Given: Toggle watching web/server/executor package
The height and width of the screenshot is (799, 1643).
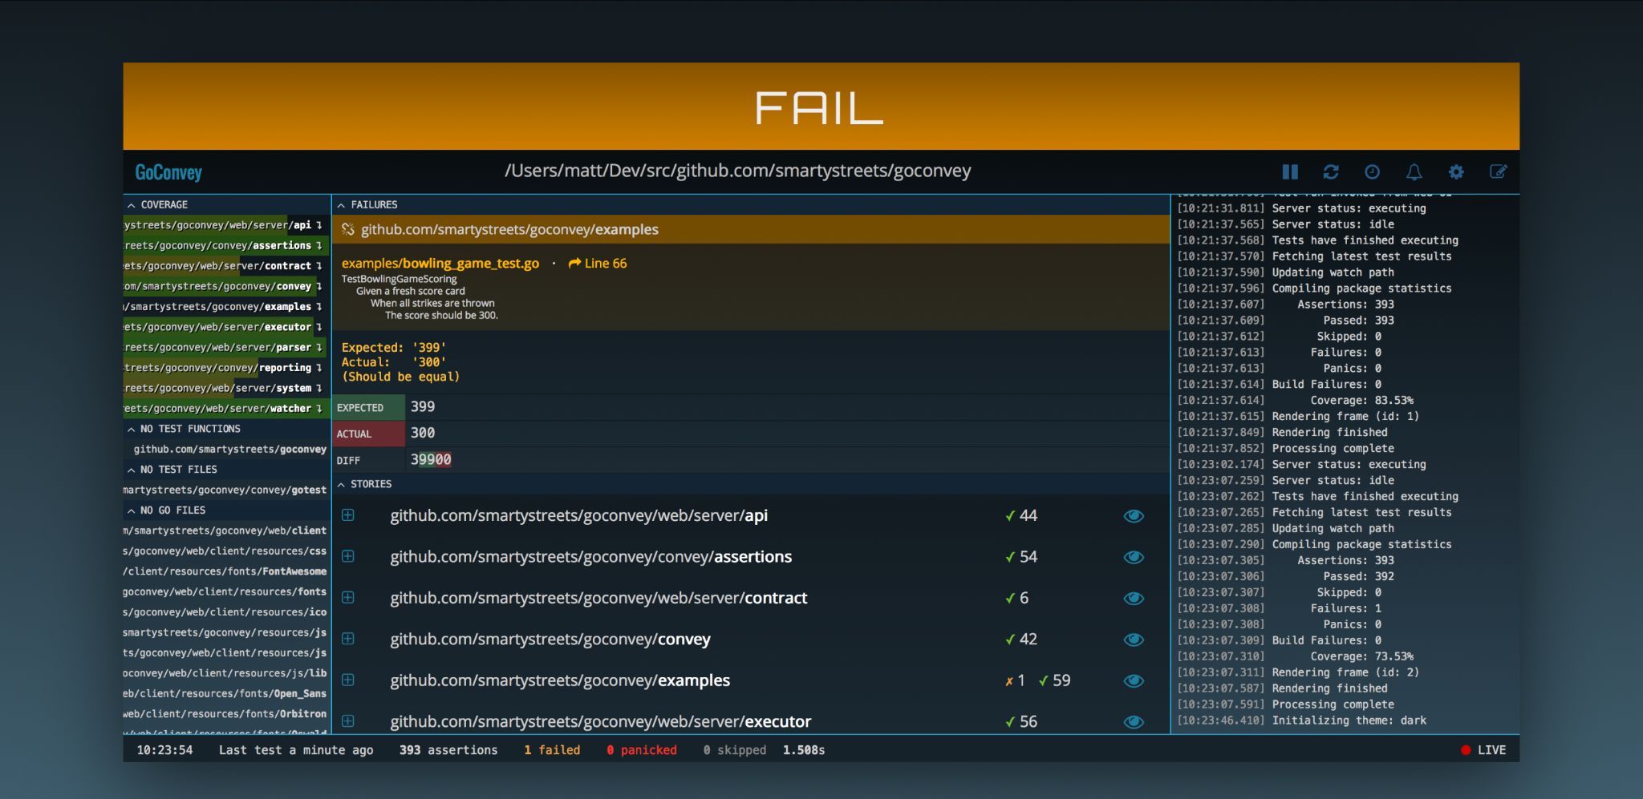Looking at the screenshot, I should (1134, 722).
